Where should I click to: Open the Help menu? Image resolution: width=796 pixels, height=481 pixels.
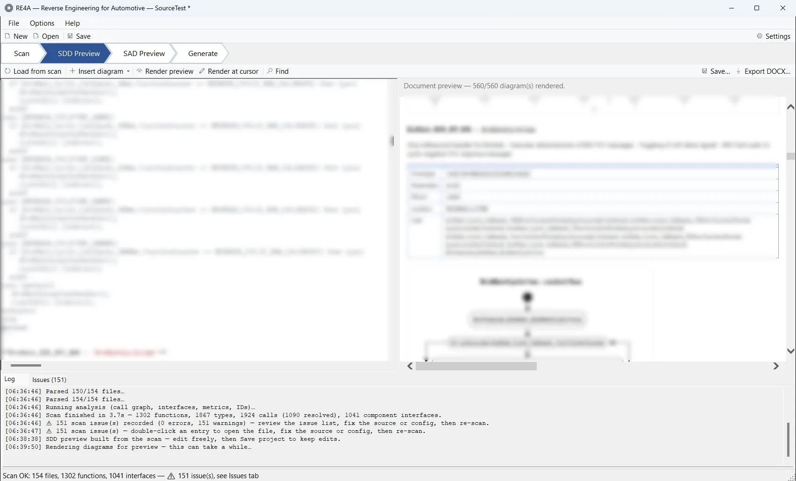pos(72,23)
